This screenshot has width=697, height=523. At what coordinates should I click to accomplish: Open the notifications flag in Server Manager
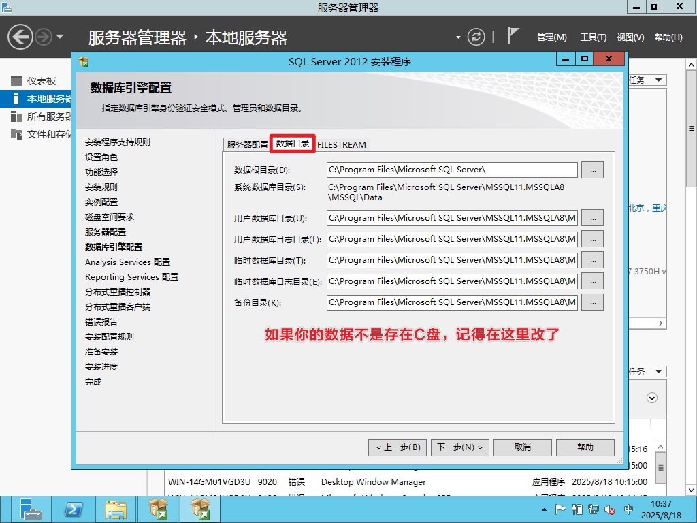[x=513, y=35]
